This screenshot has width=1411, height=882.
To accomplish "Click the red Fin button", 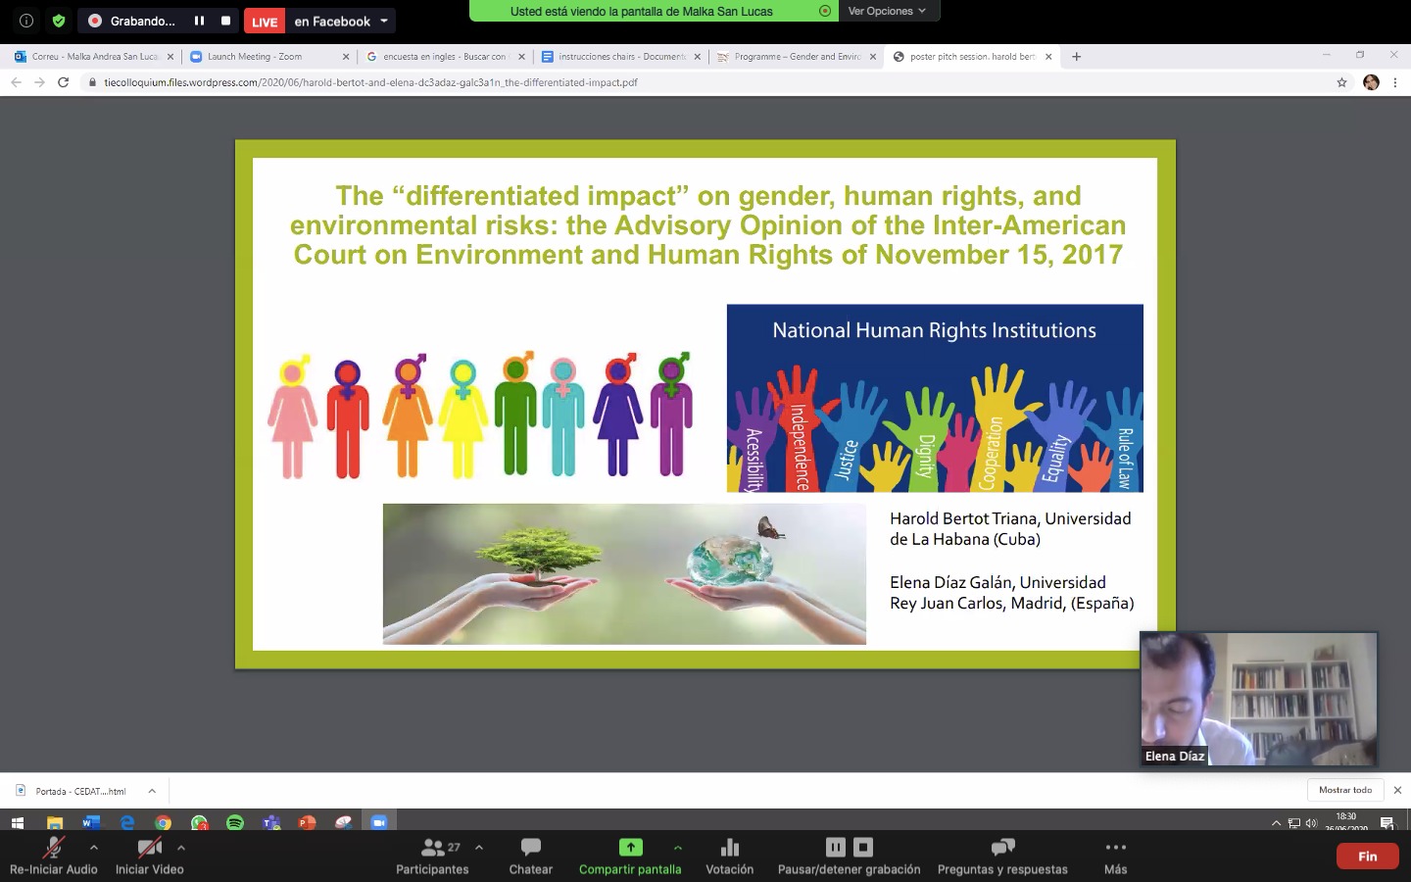I will (x=1367, y=856).
